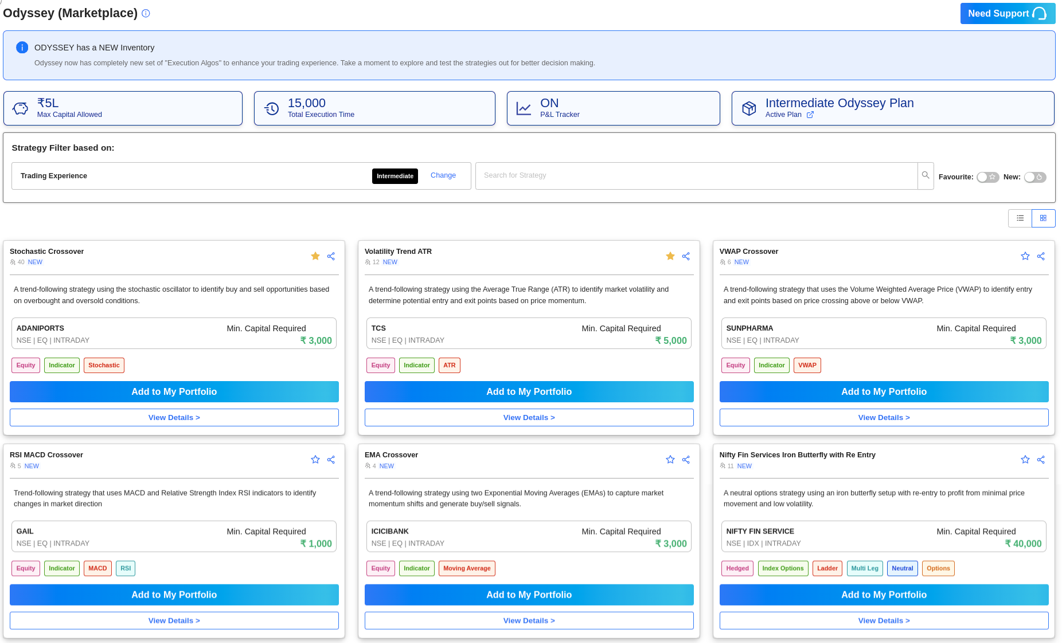Click the Hedged tag
Viewport: 1062px width, 643px height.
click(x=737, y=568)
